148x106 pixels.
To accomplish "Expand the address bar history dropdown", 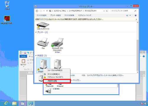I will click(104, 11).
